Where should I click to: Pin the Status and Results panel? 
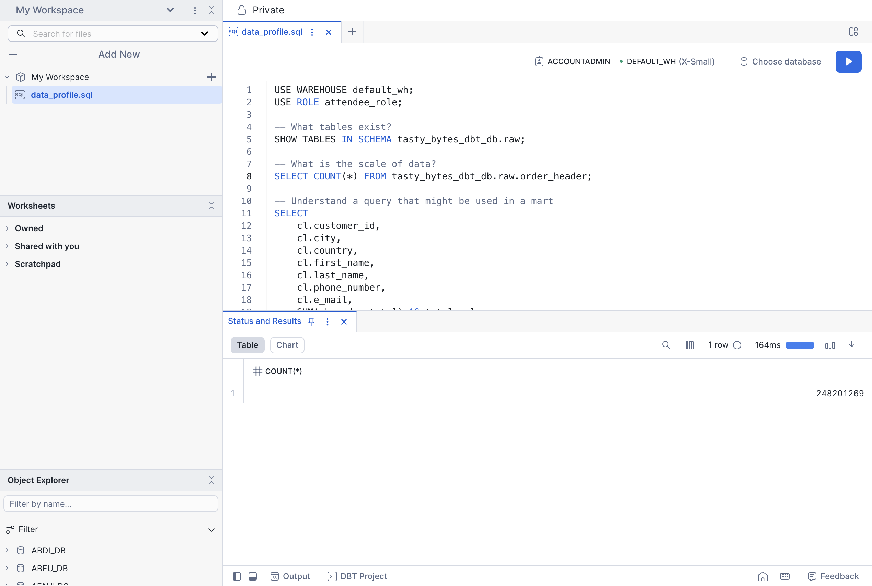311,321
